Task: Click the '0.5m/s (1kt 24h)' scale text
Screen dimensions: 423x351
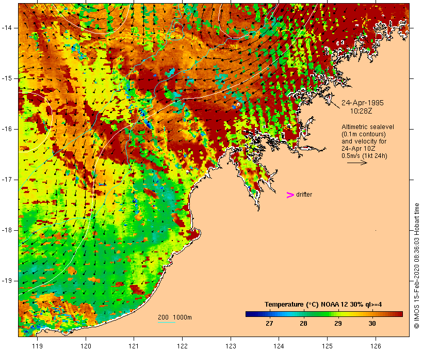Action: click(364, 156)
